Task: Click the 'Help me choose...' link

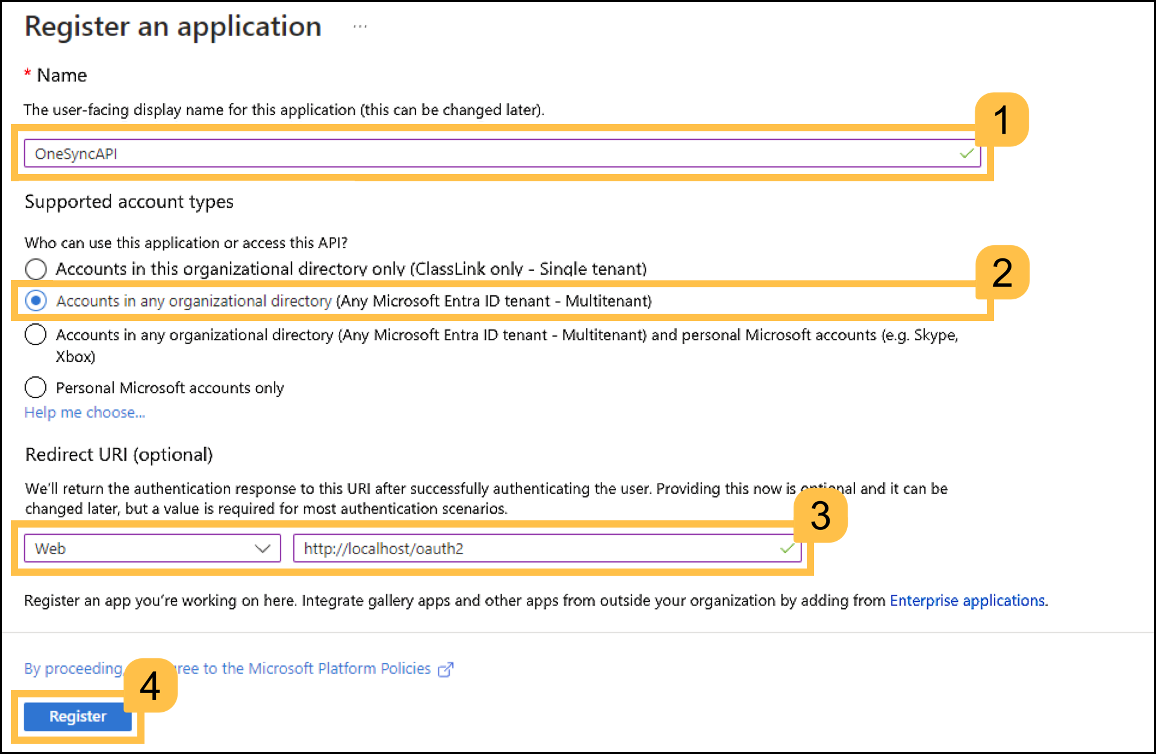Action: (84, 412)
